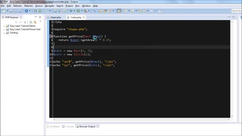Click the Save toolbar icon

pos(11,11)
